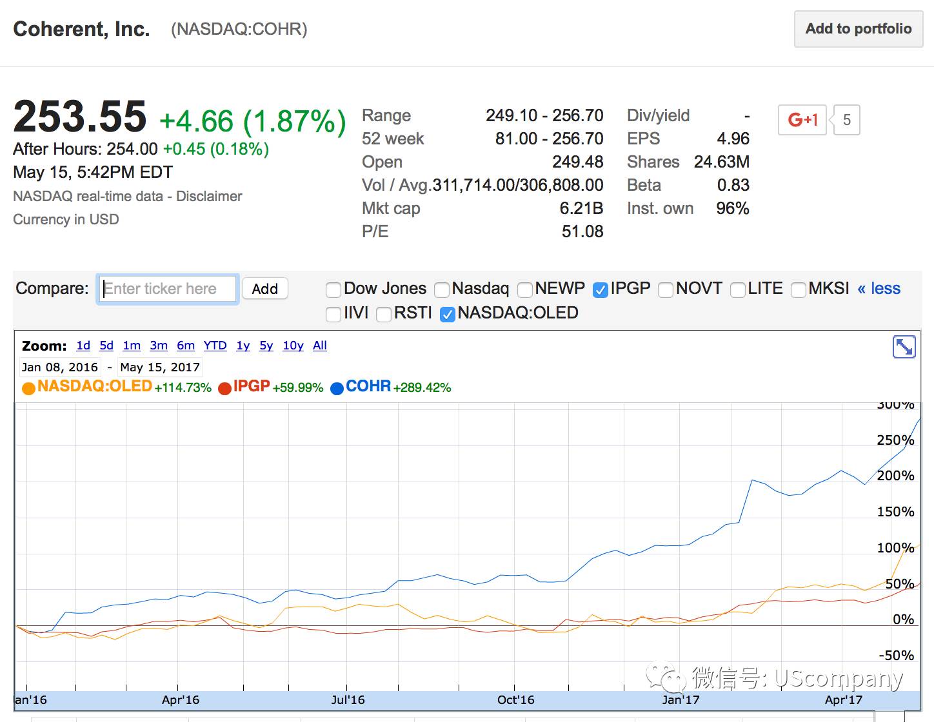Click the Jul'16 timeline label

point(348,700)
